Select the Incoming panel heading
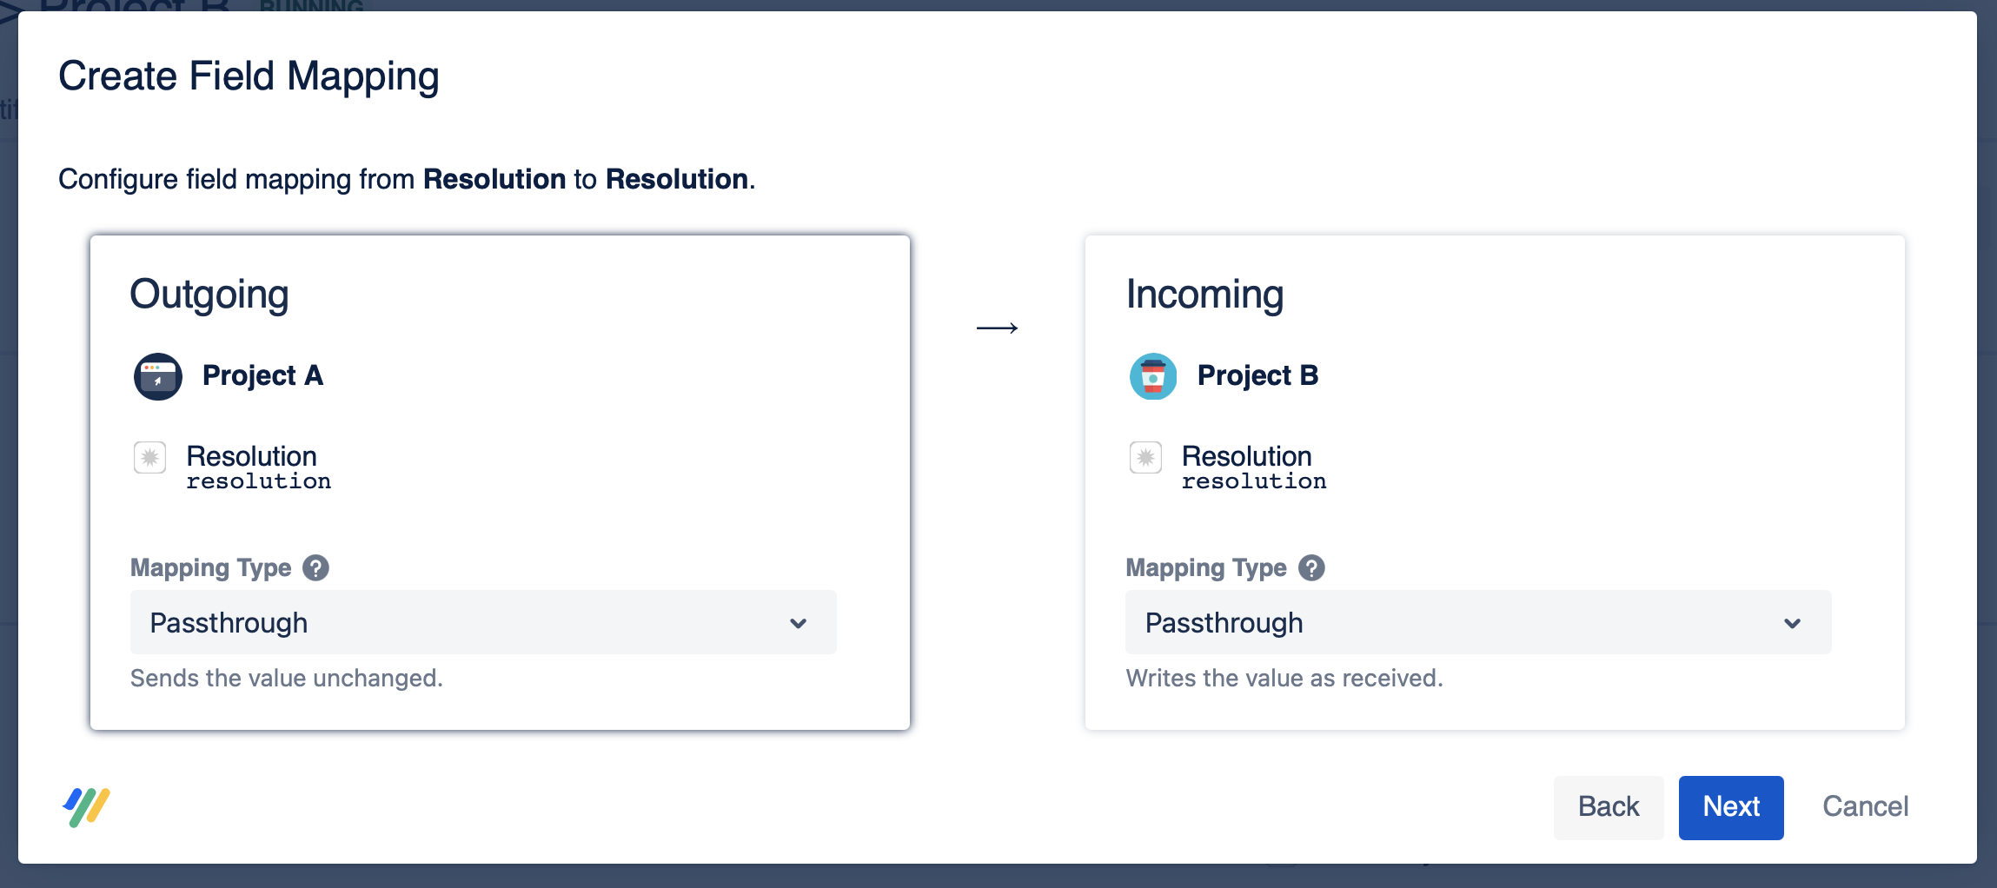 pos(1204,294)
